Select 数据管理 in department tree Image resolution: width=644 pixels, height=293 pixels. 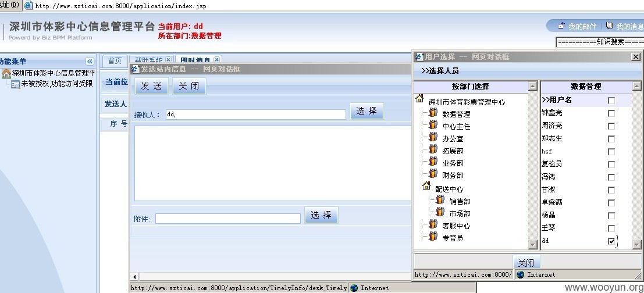456,114
